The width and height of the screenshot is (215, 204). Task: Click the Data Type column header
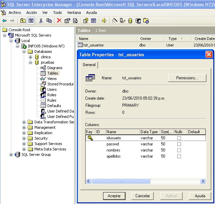pyautogui.click(x=150, y=132)
